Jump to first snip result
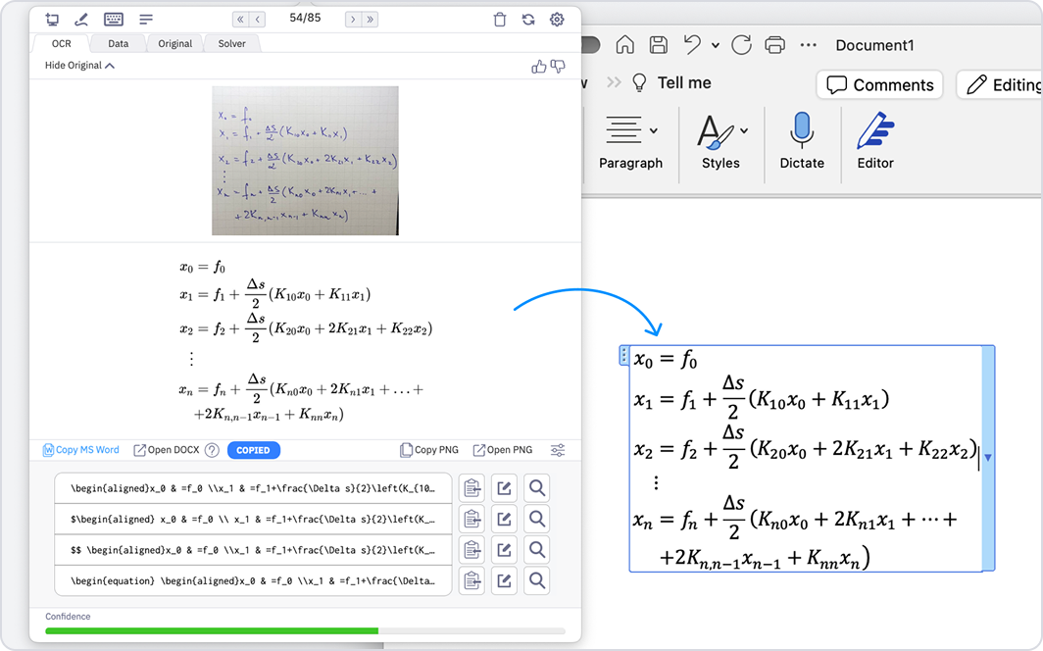This screenshot has width=1043, height=651. tap(241, 20)
